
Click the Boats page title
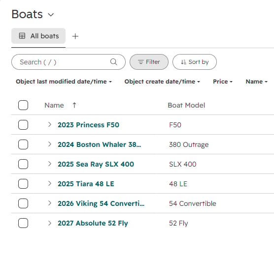point(27,14)
